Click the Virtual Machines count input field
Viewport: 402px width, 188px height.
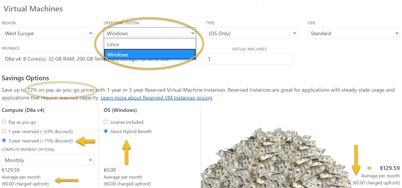249,59
